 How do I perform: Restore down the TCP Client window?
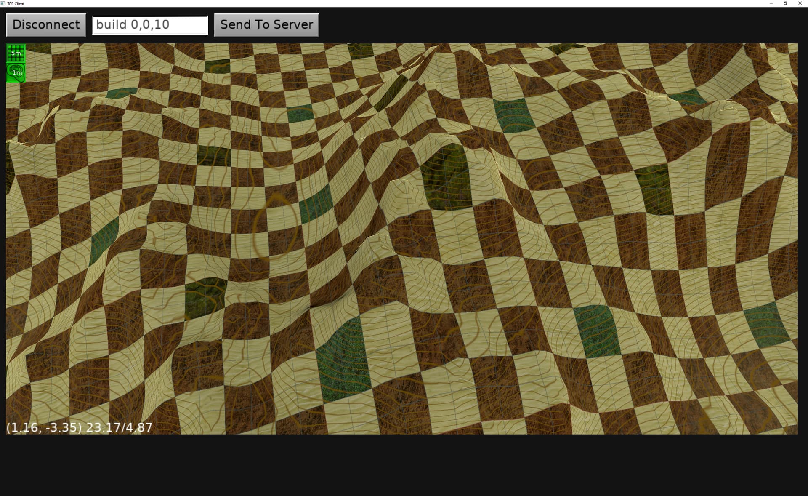[x=785, y=3]
